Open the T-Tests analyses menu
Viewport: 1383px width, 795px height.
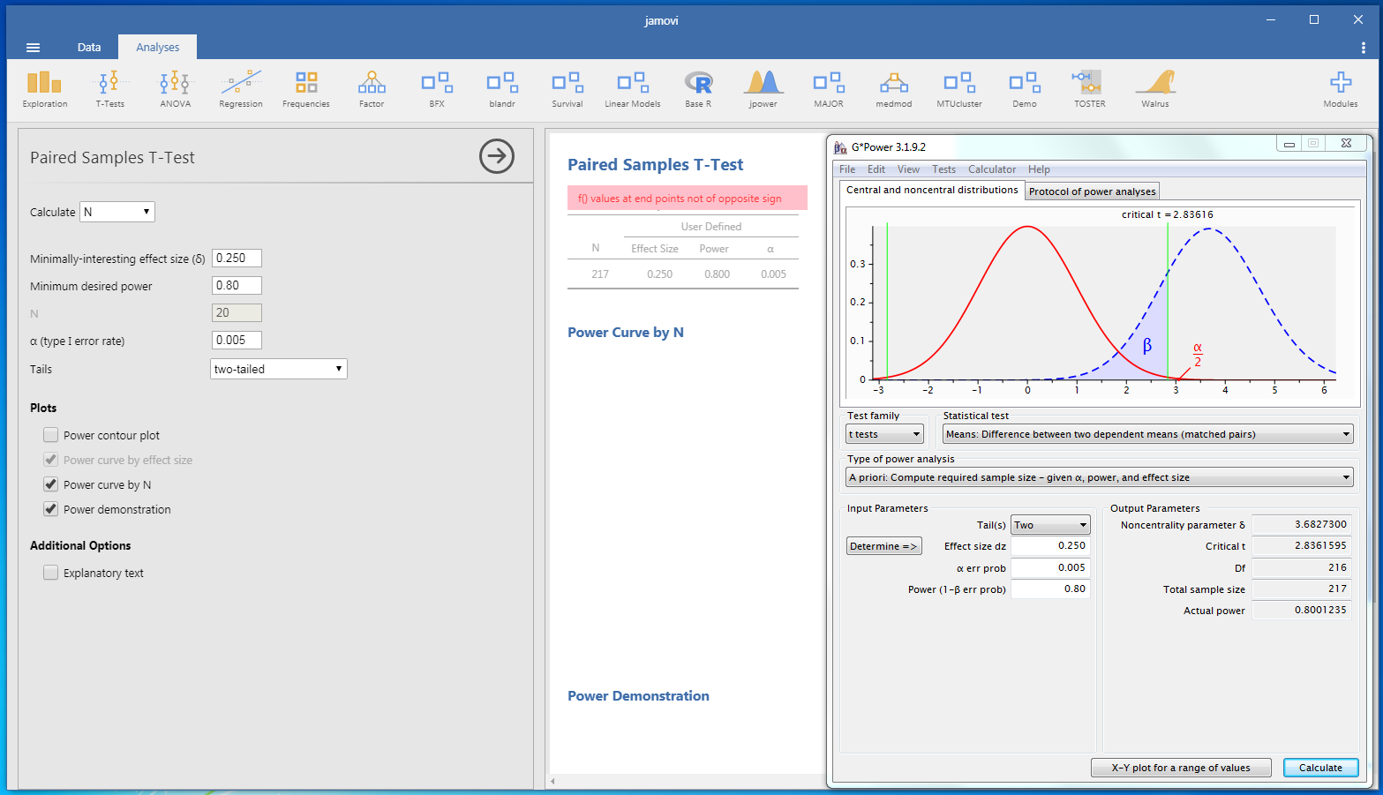[x=109, y=90]
